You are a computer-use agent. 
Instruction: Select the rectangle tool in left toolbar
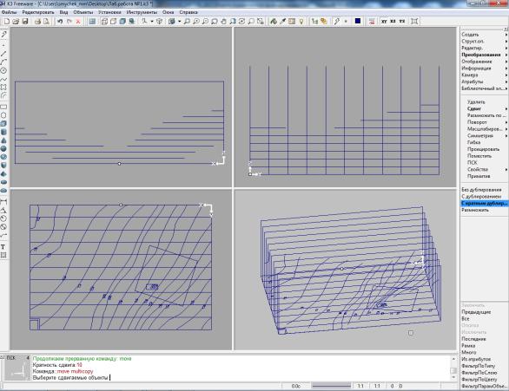click(x=3, y=107)
